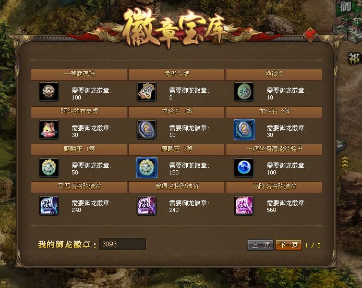Pick the 阿斗的布老虎 tiger toy icon
This screenshot has width=362, height=288.
[49, 130]
